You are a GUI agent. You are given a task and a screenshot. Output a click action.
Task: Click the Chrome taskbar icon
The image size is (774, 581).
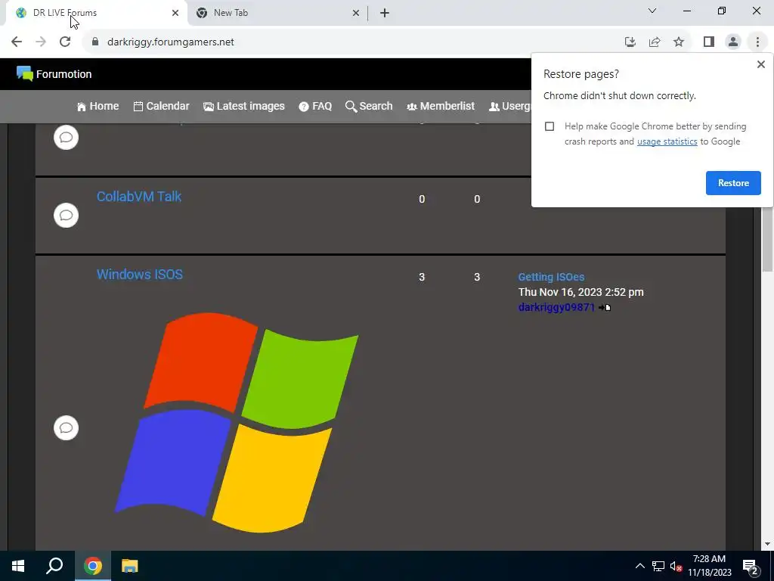click(93, 566)
